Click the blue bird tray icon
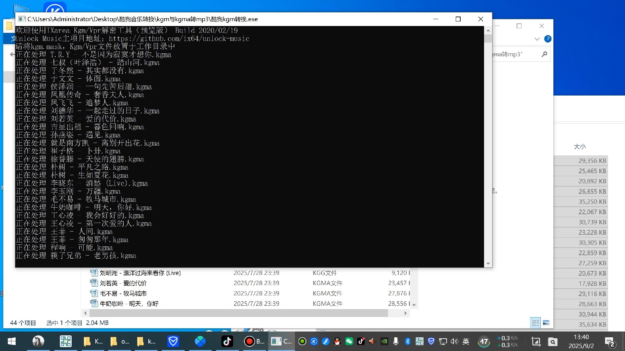Viewport: 625px width, 351px height. pos(326,341)
